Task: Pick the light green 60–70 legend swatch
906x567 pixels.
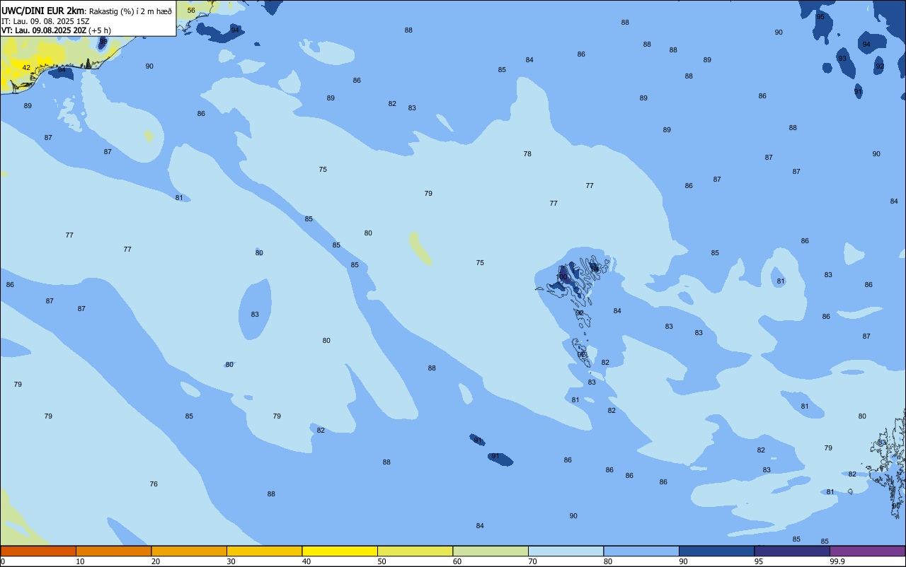Action: [491, 551]
